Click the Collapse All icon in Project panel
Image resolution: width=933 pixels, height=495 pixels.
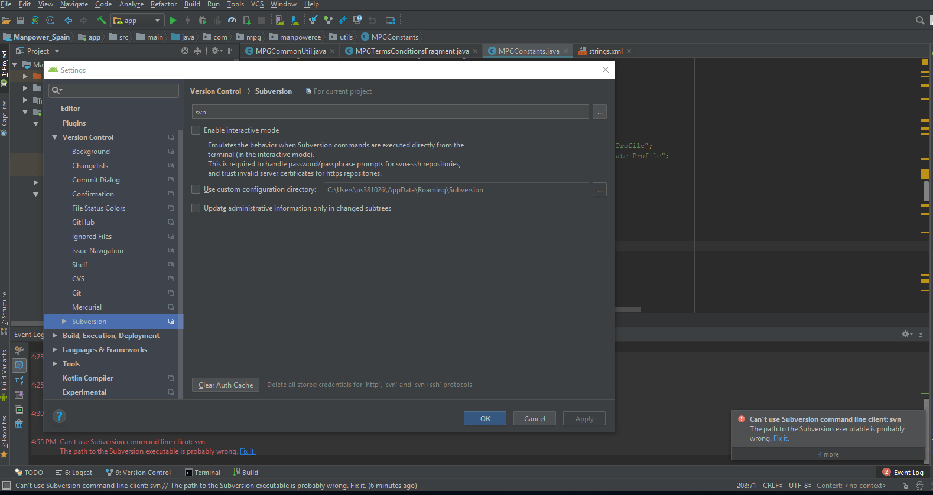[197, 51]
